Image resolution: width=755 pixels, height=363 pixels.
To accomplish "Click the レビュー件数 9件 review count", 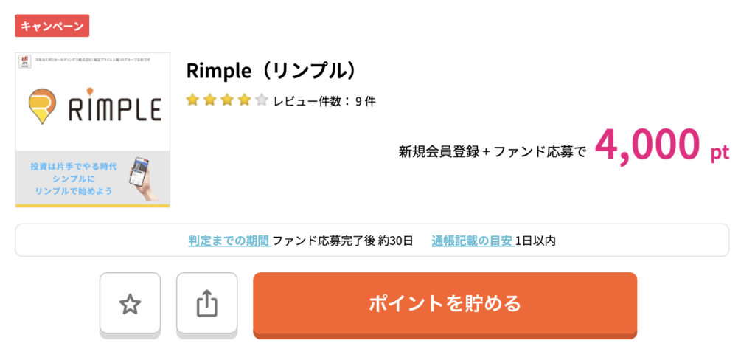I will 324,101.
